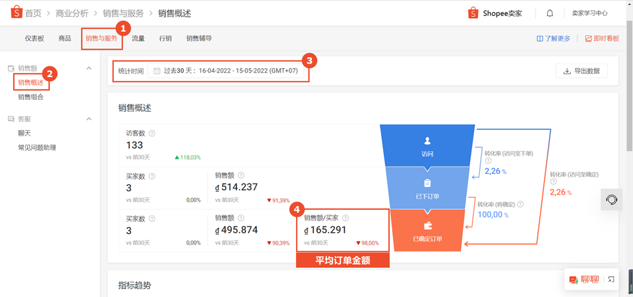Viewport: 633px width, 297px height.
Task: Open the 了解更多 link
Action: 554,39
